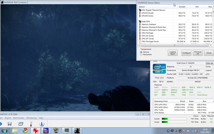Viewport: 214px width, 134px height.
Task: Click the benchmark card icon in HWiNFO32 toolbar
Action: pos(21,124)
